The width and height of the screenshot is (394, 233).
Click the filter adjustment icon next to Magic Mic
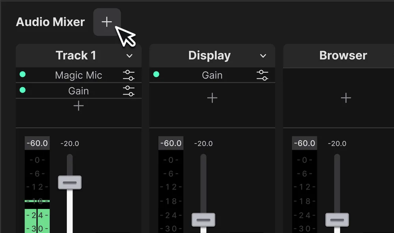click(129, 75)
